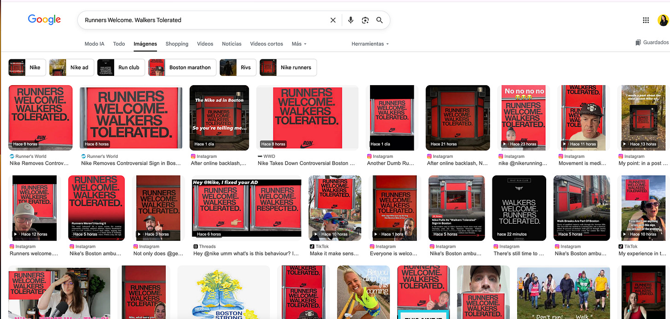Viewport: 670px width, 319px height.
Task: Open 'The Nike ad in Boston' image
Action: click(x=219, y=118)
